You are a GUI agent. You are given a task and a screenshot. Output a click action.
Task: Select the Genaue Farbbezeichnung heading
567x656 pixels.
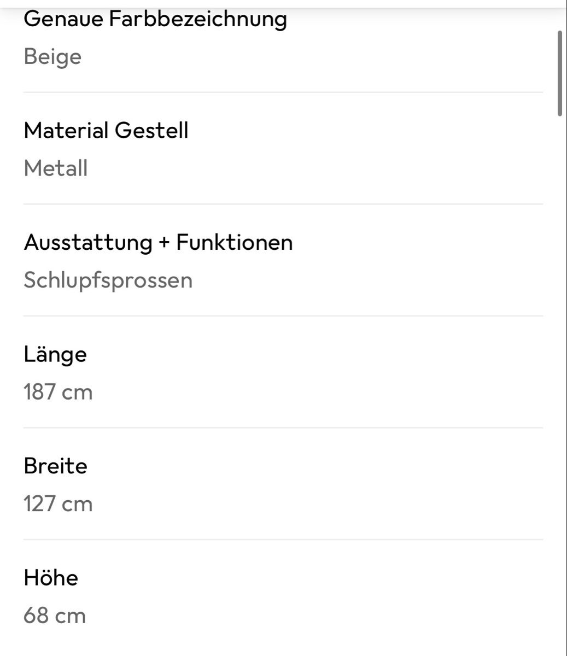[155, 19]
